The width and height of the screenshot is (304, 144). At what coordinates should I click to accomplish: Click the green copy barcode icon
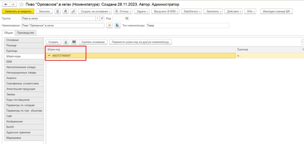66,42
